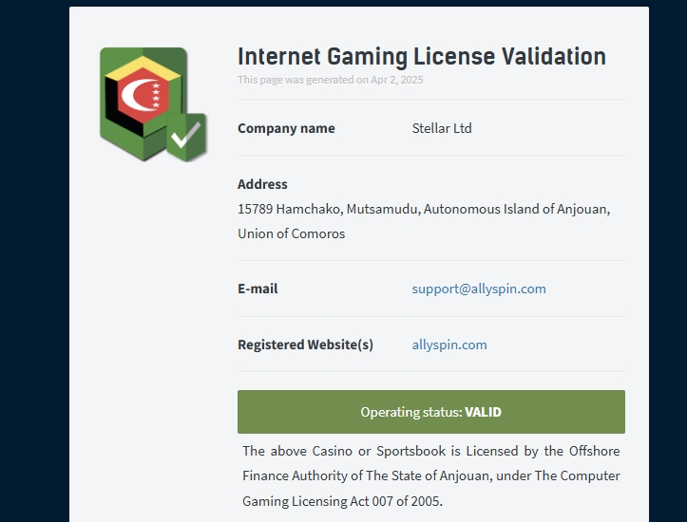This screenshot has width=687, height=522.
Task: Click the yellow top of hexagon logo
Action: (143, 67)
